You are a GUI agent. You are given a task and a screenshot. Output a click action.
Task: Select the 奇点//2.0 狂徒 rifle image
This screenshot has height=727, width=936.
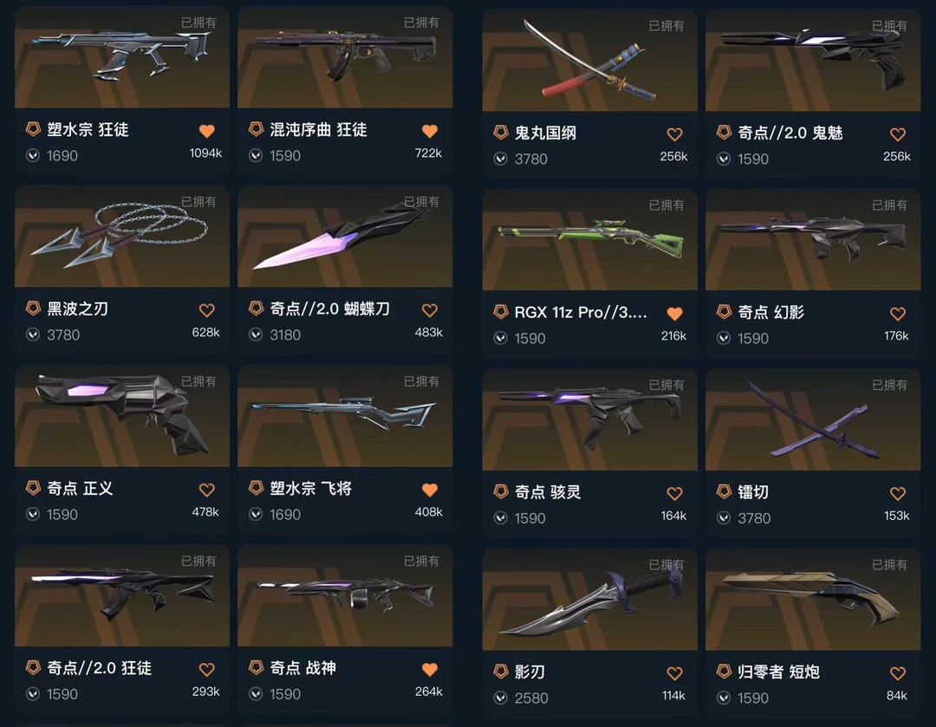click(x=122, y=595)
